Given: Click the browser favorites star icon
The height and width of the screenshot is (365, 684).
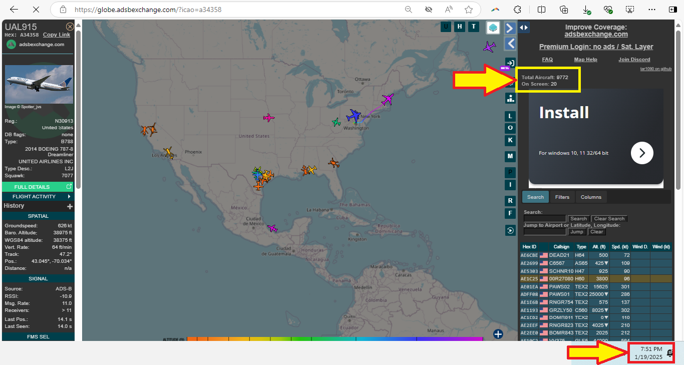Looking at the screenshot, I should click(468, 10).
